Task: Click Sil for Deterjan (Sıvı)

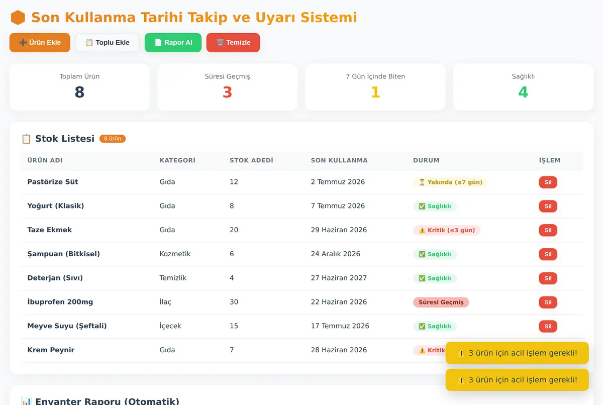Action: click(548, 278)
